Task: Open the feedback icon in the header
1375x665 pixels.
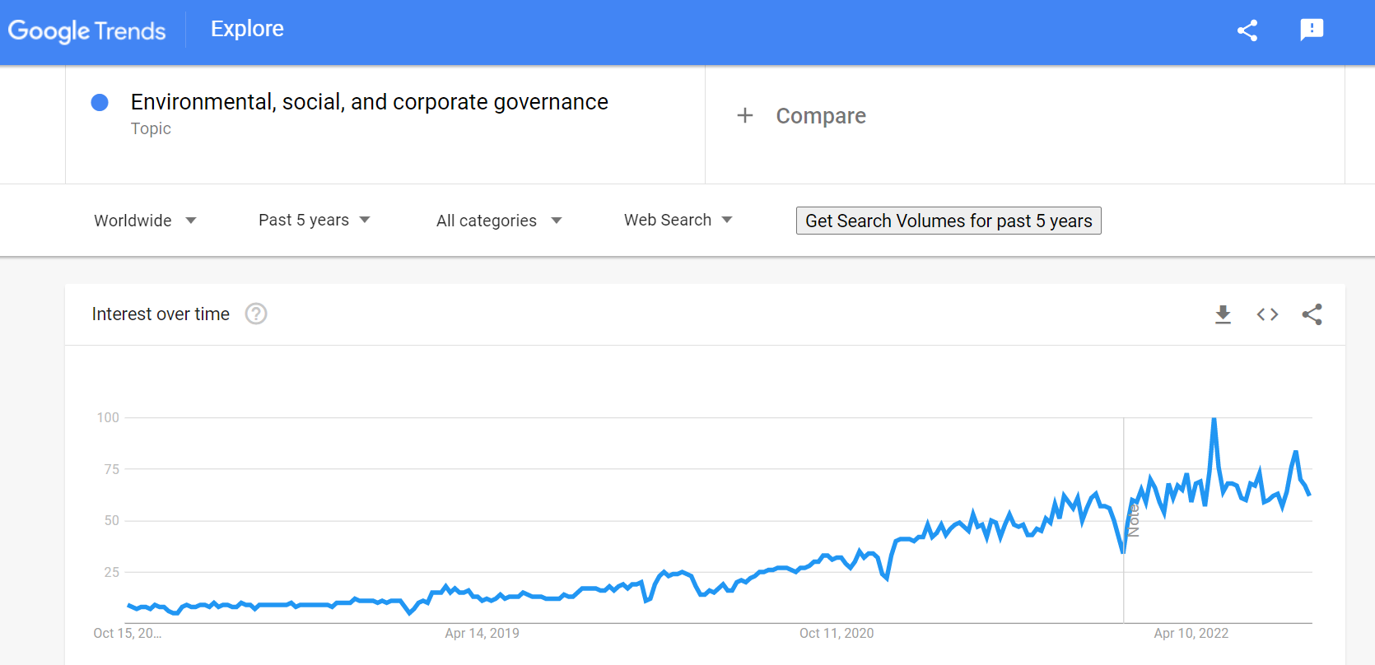Action: (1312, 30)
